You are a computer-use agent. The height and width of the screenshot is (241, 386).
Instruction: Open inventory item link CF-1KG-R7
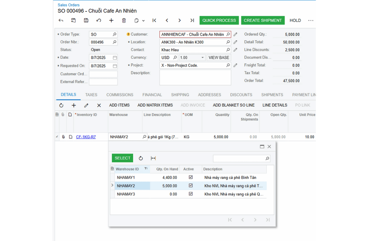[86, 137]
